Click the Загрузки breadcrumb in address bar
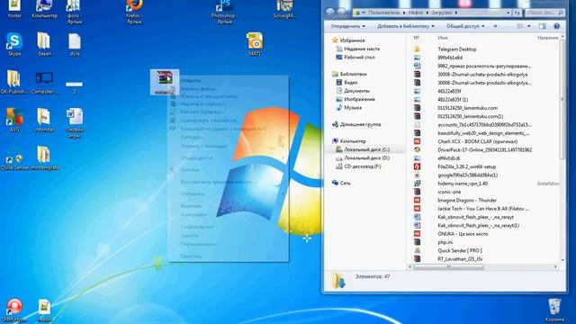576x324 pixels. pyautogui.click(x=442, y=13)
